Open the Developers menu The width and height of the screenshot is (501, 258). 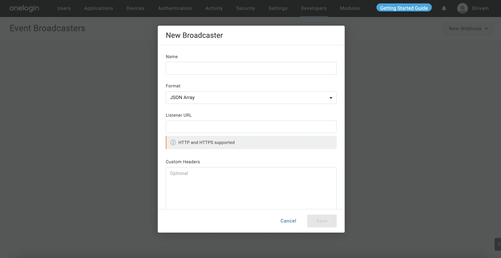click(314, 8)
